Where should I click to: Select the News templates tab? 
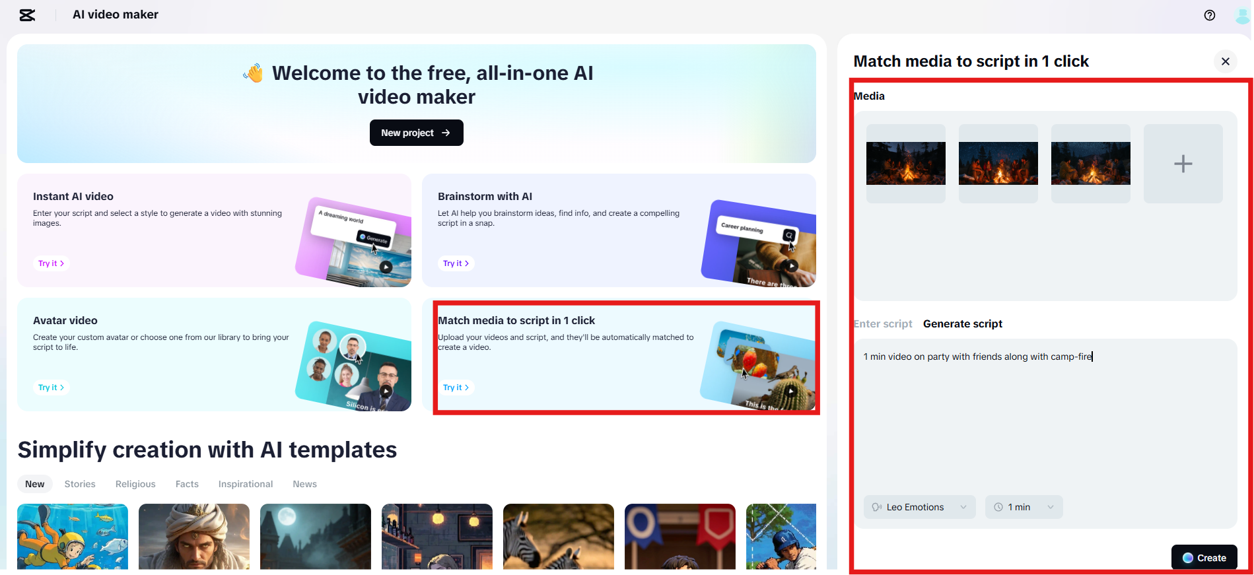click(x=305, y=484)
